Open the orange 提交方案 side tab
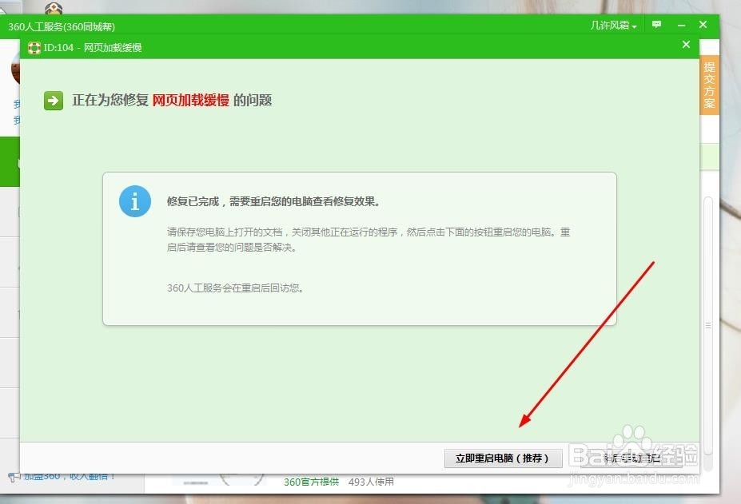Image resolution: width=741 pixels, height=504 pixels. point(709,85)
